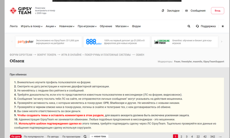
Task: Open the Лента menu item
Action: (13, 26)
